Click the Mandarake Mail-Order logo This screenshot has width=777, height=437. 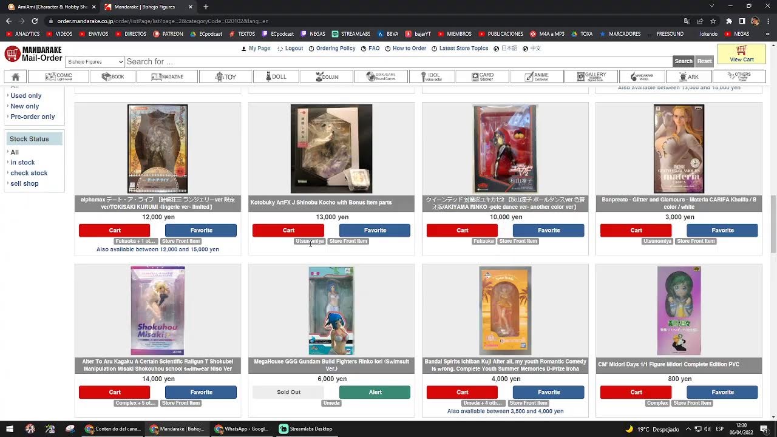(33, 54)
